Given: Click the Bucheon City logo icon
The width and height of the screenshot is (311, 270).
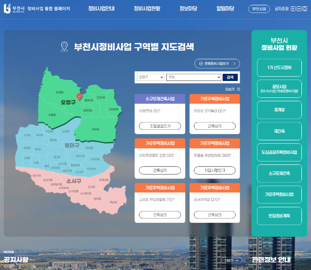Looking at the screenshot, I should (x=7, y=9).
